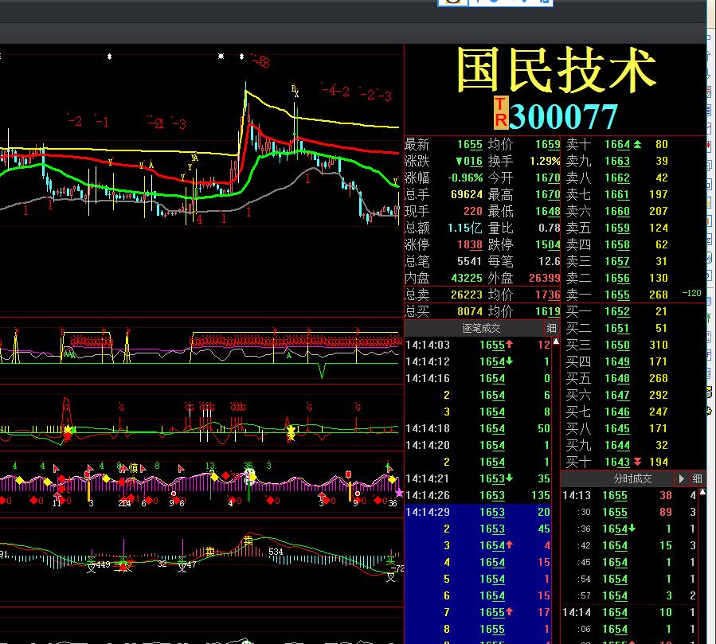Image resolution: width=716 pixels, height=644 pixels.
Task: Click the scroll-up arrow in 分时成交 list
Action: coord(702,492)
